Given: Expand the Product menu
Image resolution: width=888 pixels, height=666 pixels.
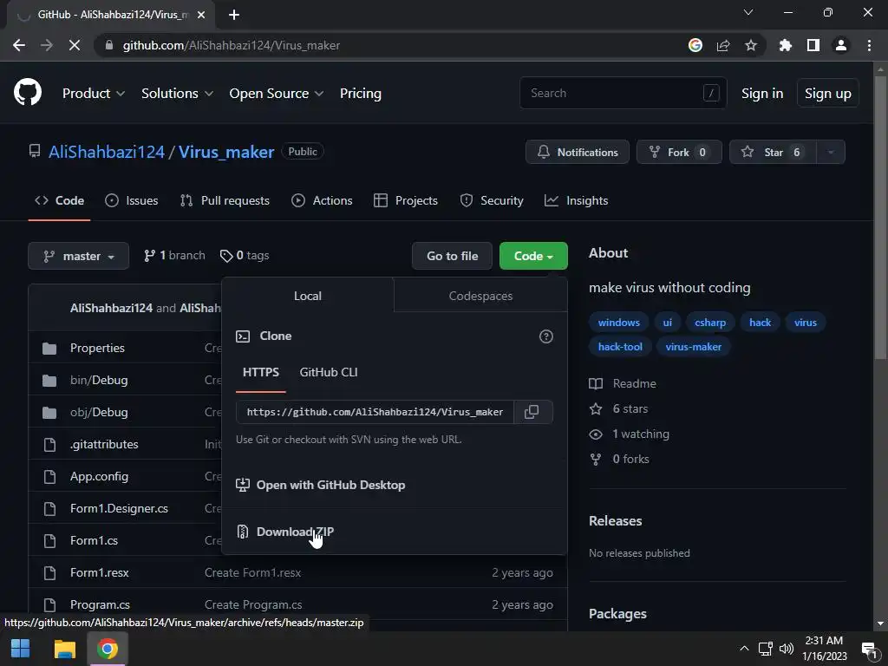Looking at the screenshot, I should (94, 94).
